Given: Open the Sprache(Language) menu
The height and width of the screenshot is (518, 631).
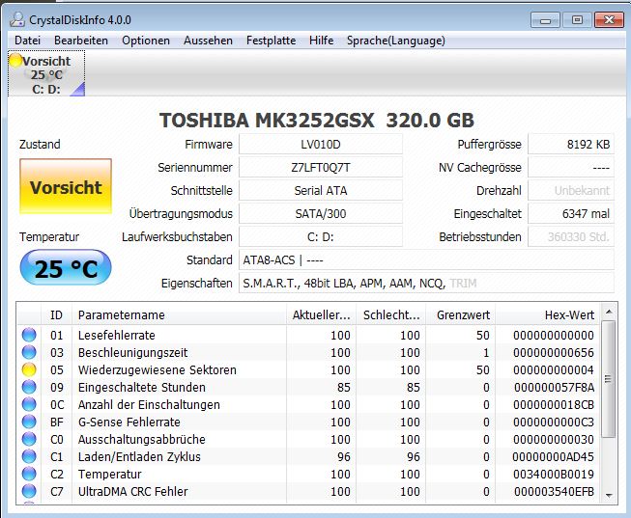Looking at the screenshot, I should click(x=396, y=41).
